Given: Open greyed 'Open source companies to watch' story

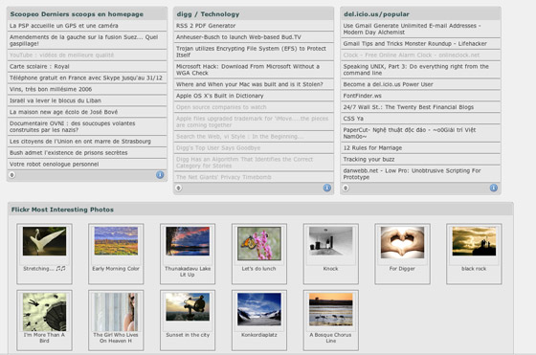Looking at the screenshot, I should 221,107.
